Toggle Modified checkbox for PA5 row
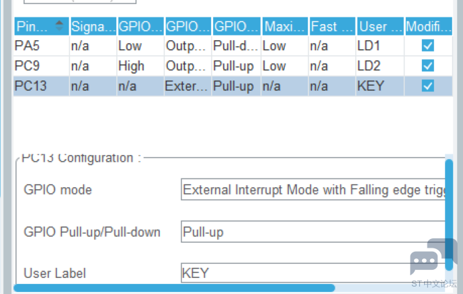This screenshot has width=463, height=294. [428, 46]
